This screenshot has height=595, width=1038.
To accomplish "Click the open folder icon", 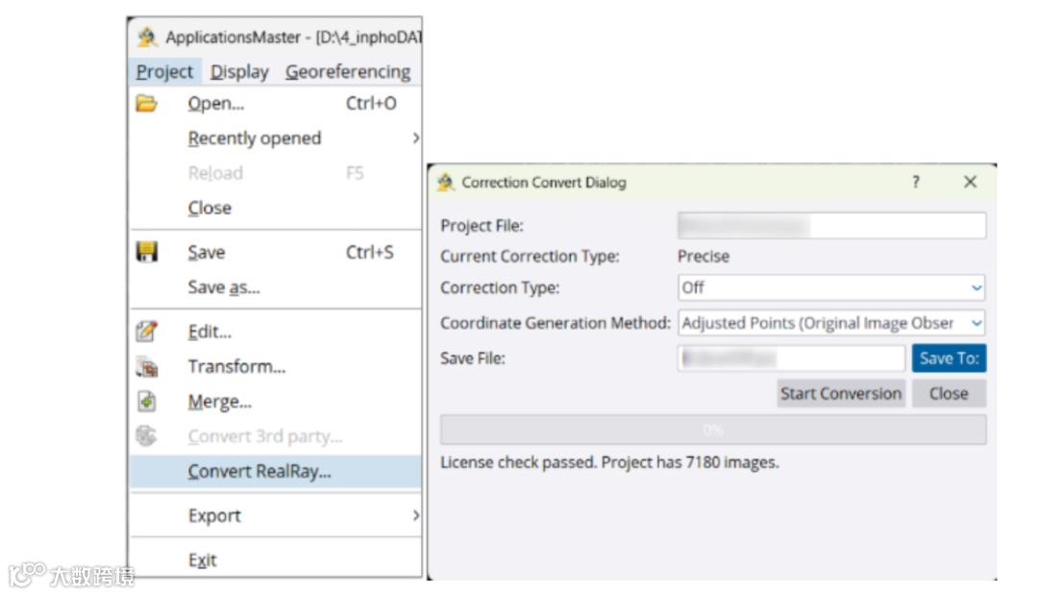I will click(x=146, y=103).
